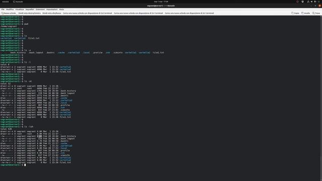
Task: Click the Incolla toolbar button
Action: (305, 13)
